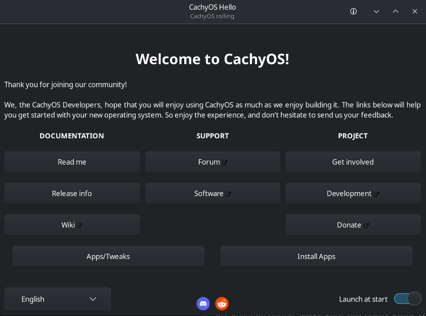The width and height of the screenshot is (426, 316).
Task: Click the up chevron in the titlebar
Action: (395, 11)
